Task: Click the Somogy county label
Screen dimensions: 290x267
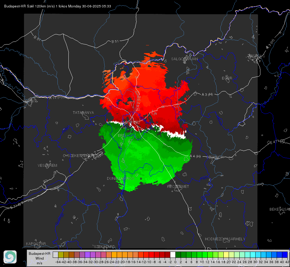Action: tap(59, 219)
